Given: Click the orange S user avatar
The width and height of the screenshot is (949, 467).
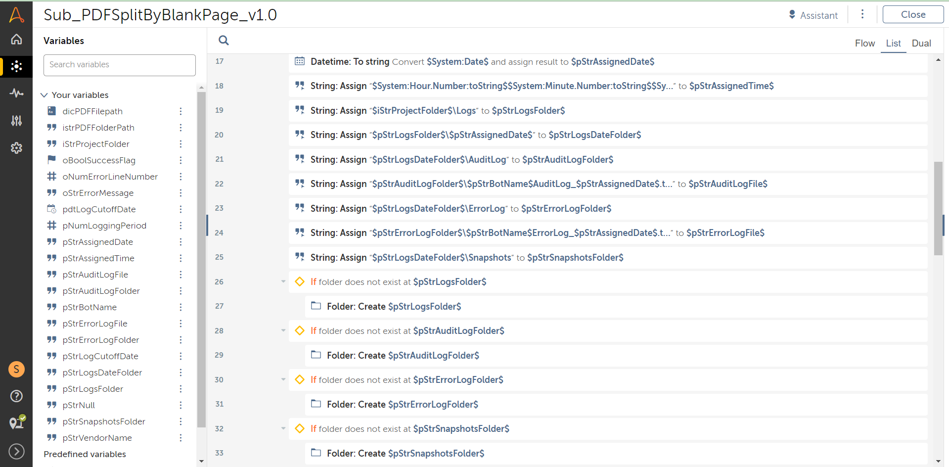Looking at the screenshot, I should 16,369.
